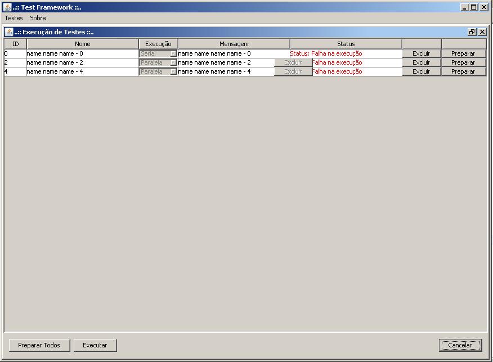Image resolution: width=493 pixels, height=362 pixels.
Task: Click active Excluir button for row 4
Action: click(422, 71)
